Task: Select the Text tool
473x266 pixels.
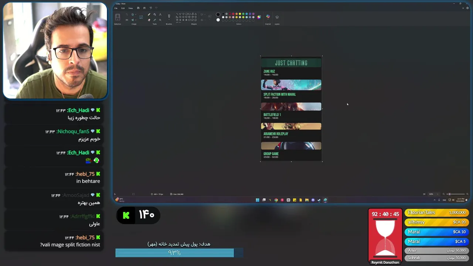Action: tap(160, 14)
